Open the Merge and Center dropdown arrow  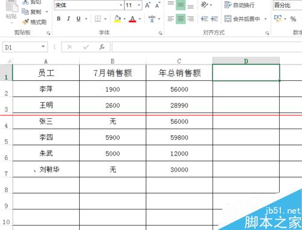265,19
